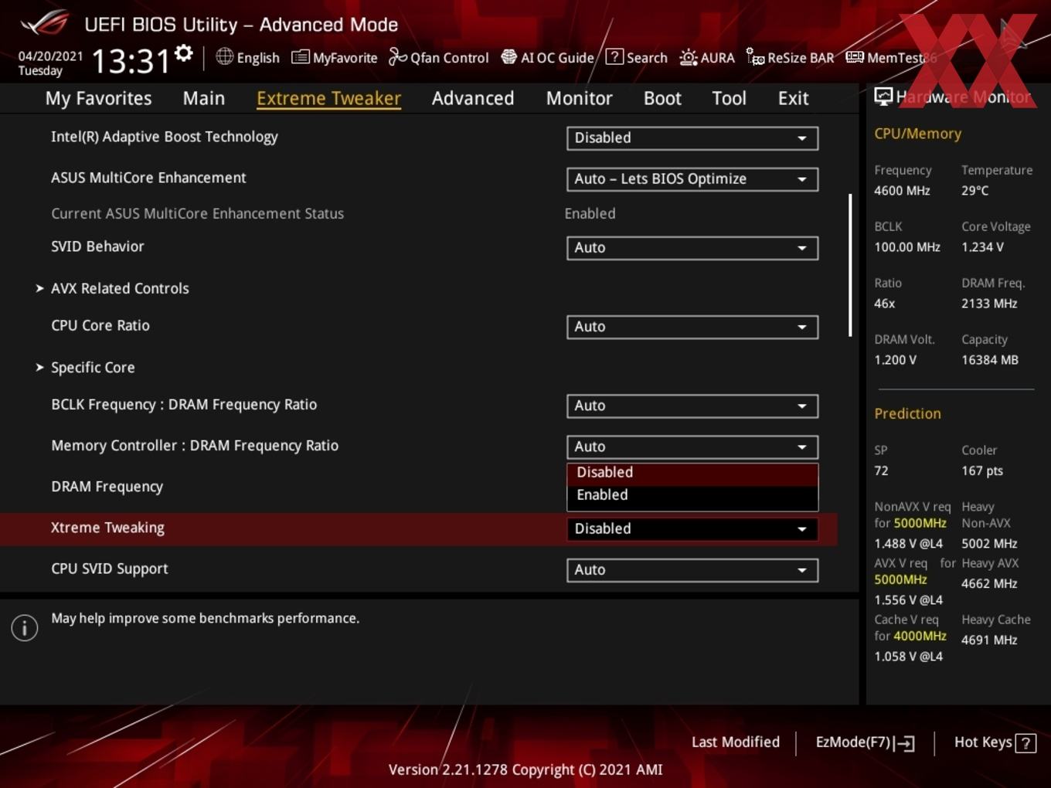The image size is (1051, 788).
Task: Open Xtreme Tweaking dropdown
Action: (692, 529)
